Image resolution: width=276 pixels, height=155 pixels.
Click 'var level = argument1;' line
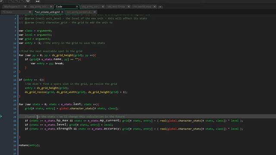(35, 35)
